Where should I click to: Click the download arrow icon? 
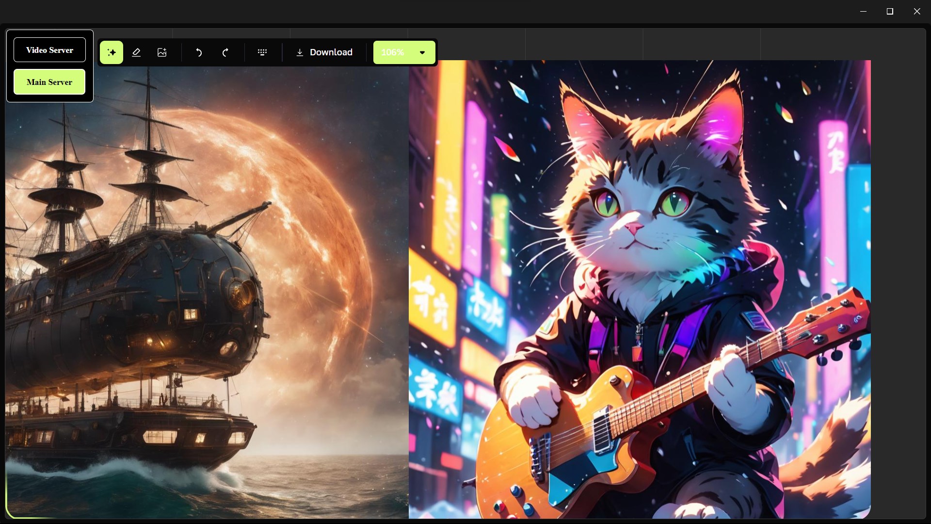click(300, 52)
